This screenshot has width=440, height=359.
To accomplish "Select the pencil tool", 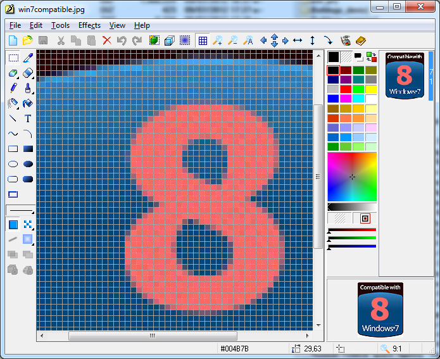I will click(x=13, y=88).
